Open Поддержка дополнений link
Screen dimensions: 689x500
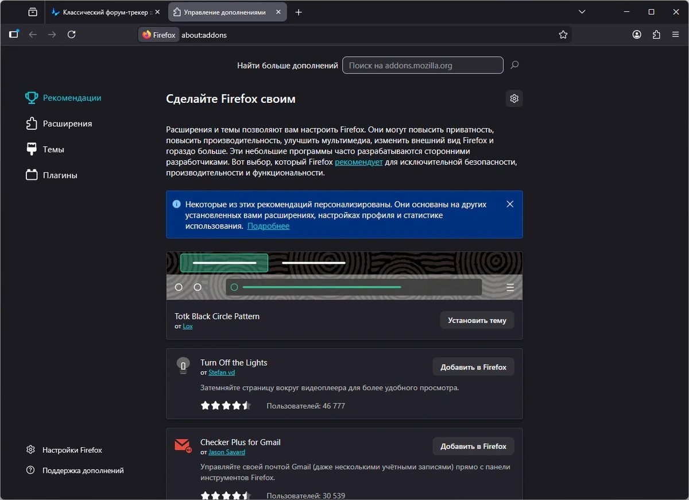point(75,470)
